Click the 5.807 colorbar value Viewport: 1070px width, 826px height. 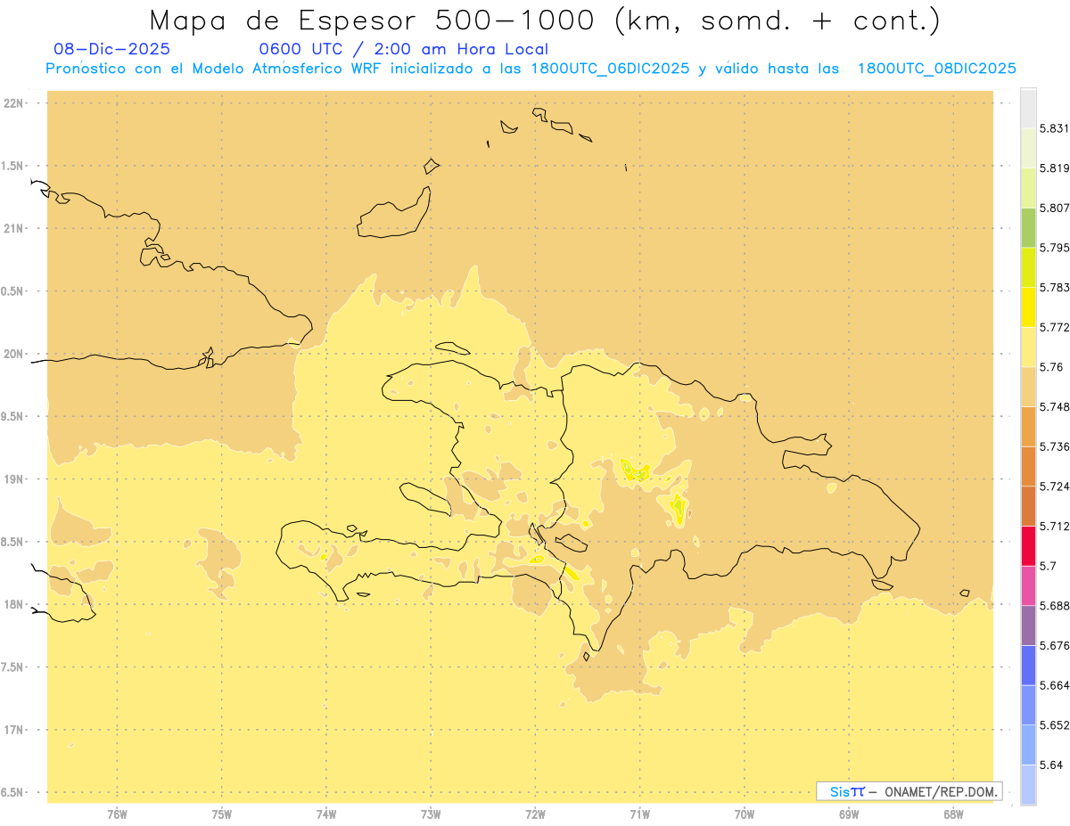tap(1055, 208)
